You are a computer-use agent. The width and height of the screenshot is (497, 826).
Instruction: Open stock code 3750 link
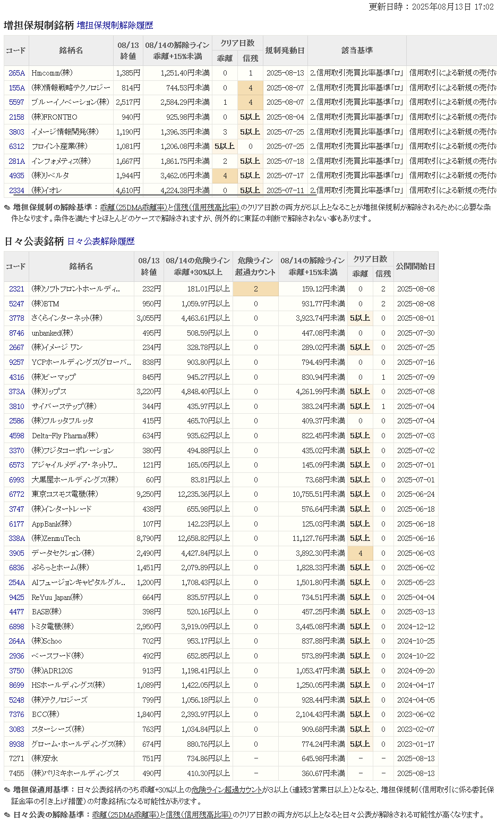(x=16, y=671)
